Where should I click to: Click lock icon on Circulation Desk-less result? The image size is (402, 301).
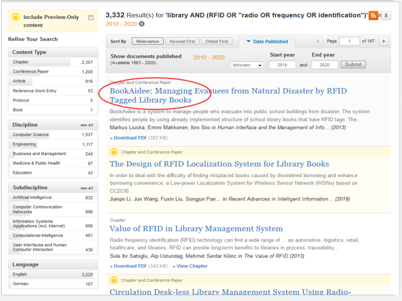pyautogui.click(x=114, y=280)
